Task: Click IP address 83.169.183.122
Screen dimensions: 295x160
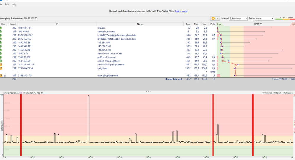Action: pos(25,35)
